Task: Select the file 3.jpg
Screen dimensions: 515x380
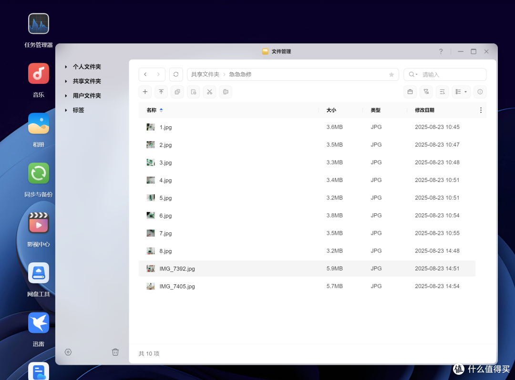Action: (x=307, y=162)
